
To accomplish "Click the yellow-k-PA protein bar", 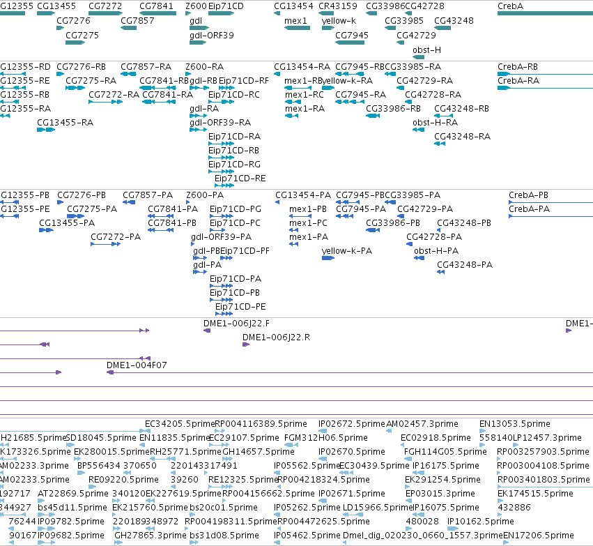I will coord(328,258).
